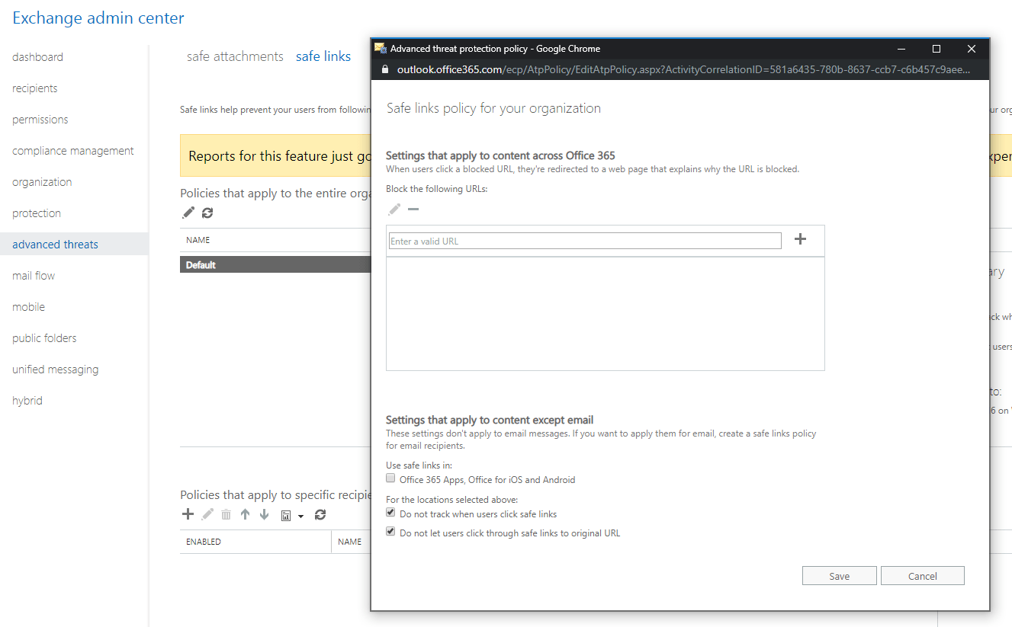The image size is (1012, 627).
Task: Click the Enter a valid URL field
Action: click(x=585, y=241)
